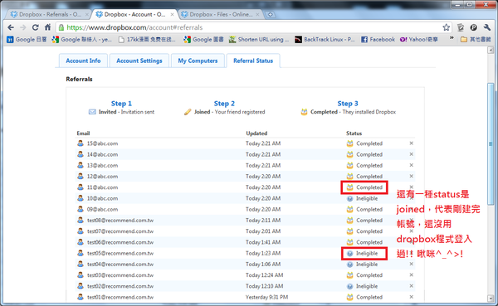Click the Updated column header
Viewport: 498px width, 306px height.
tap(256, 134)
